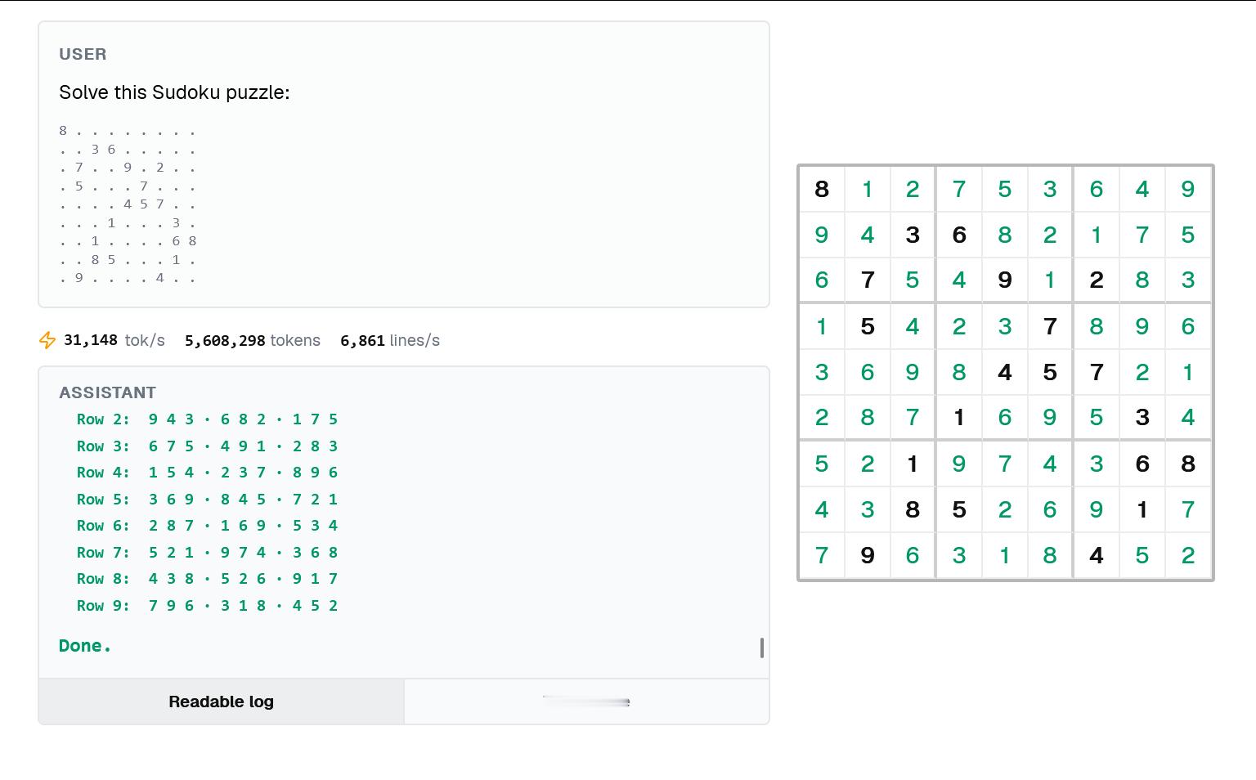Click the "Row 2: 9 4 3 · 6 8 2 · 1 7 5" output line
The height and width of the screenshot is (780, 1256).
(x=207, y=419)
